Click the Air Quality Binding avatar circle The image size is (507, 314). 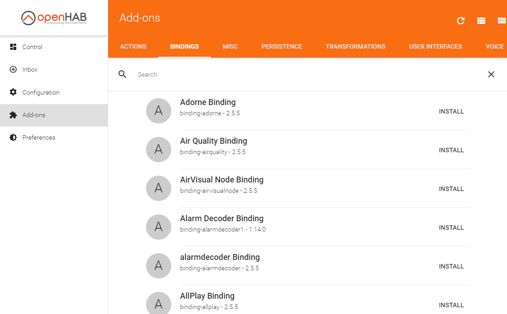click(159, 150)
